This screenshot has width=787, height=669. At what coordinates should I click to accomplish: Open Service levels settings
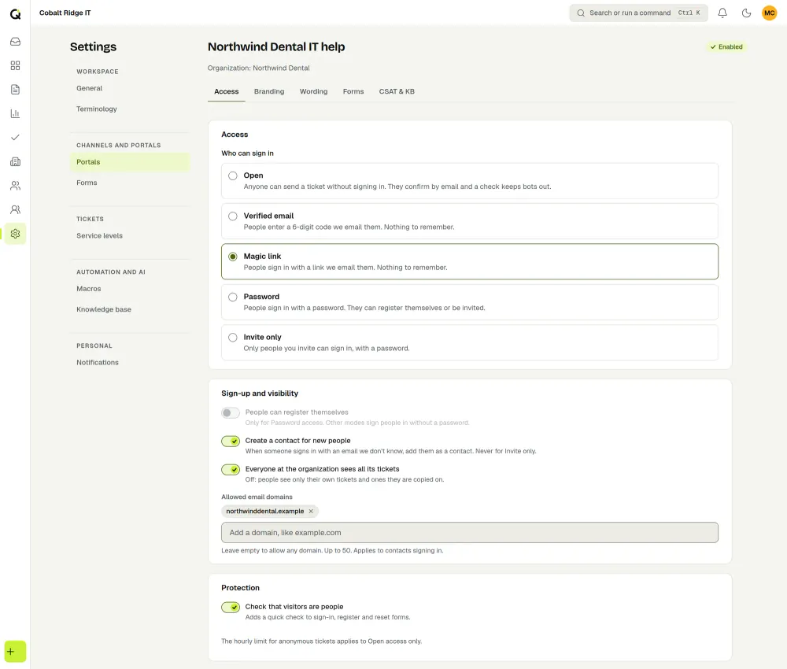pos(130,236)
